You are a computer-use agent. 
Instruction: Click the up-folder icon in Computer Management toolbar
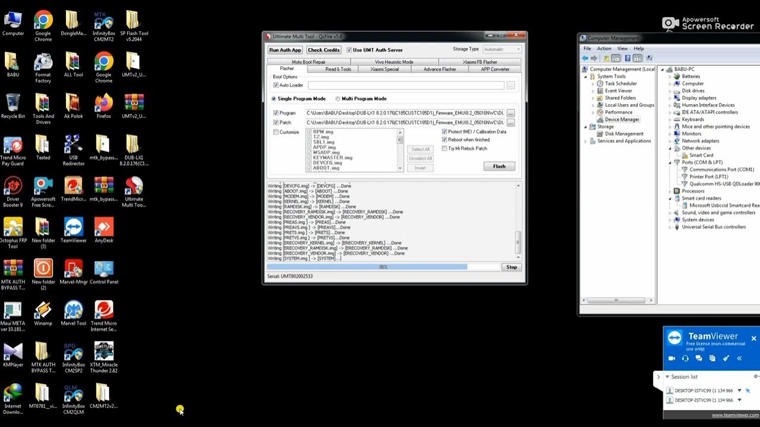606,58
